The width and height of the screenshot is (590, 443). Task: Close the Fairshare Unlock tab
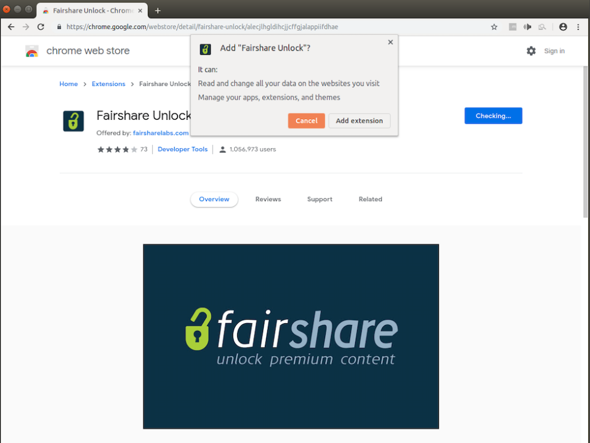(140, 10)
